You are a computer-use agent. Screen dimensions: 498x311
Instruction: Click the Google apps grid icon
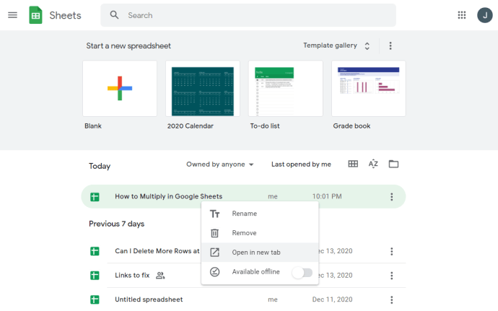[x=462, y=15]
